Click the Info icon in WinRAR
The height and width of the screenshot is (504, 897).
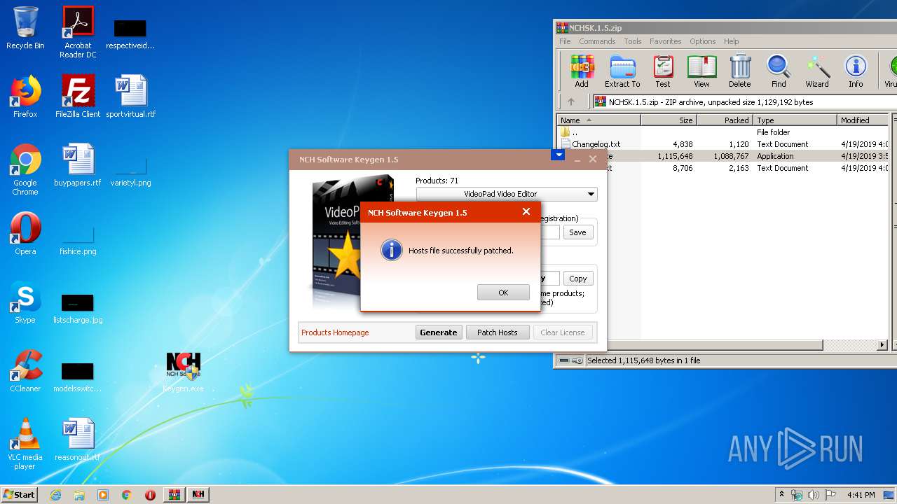click(x=856, y=71)
